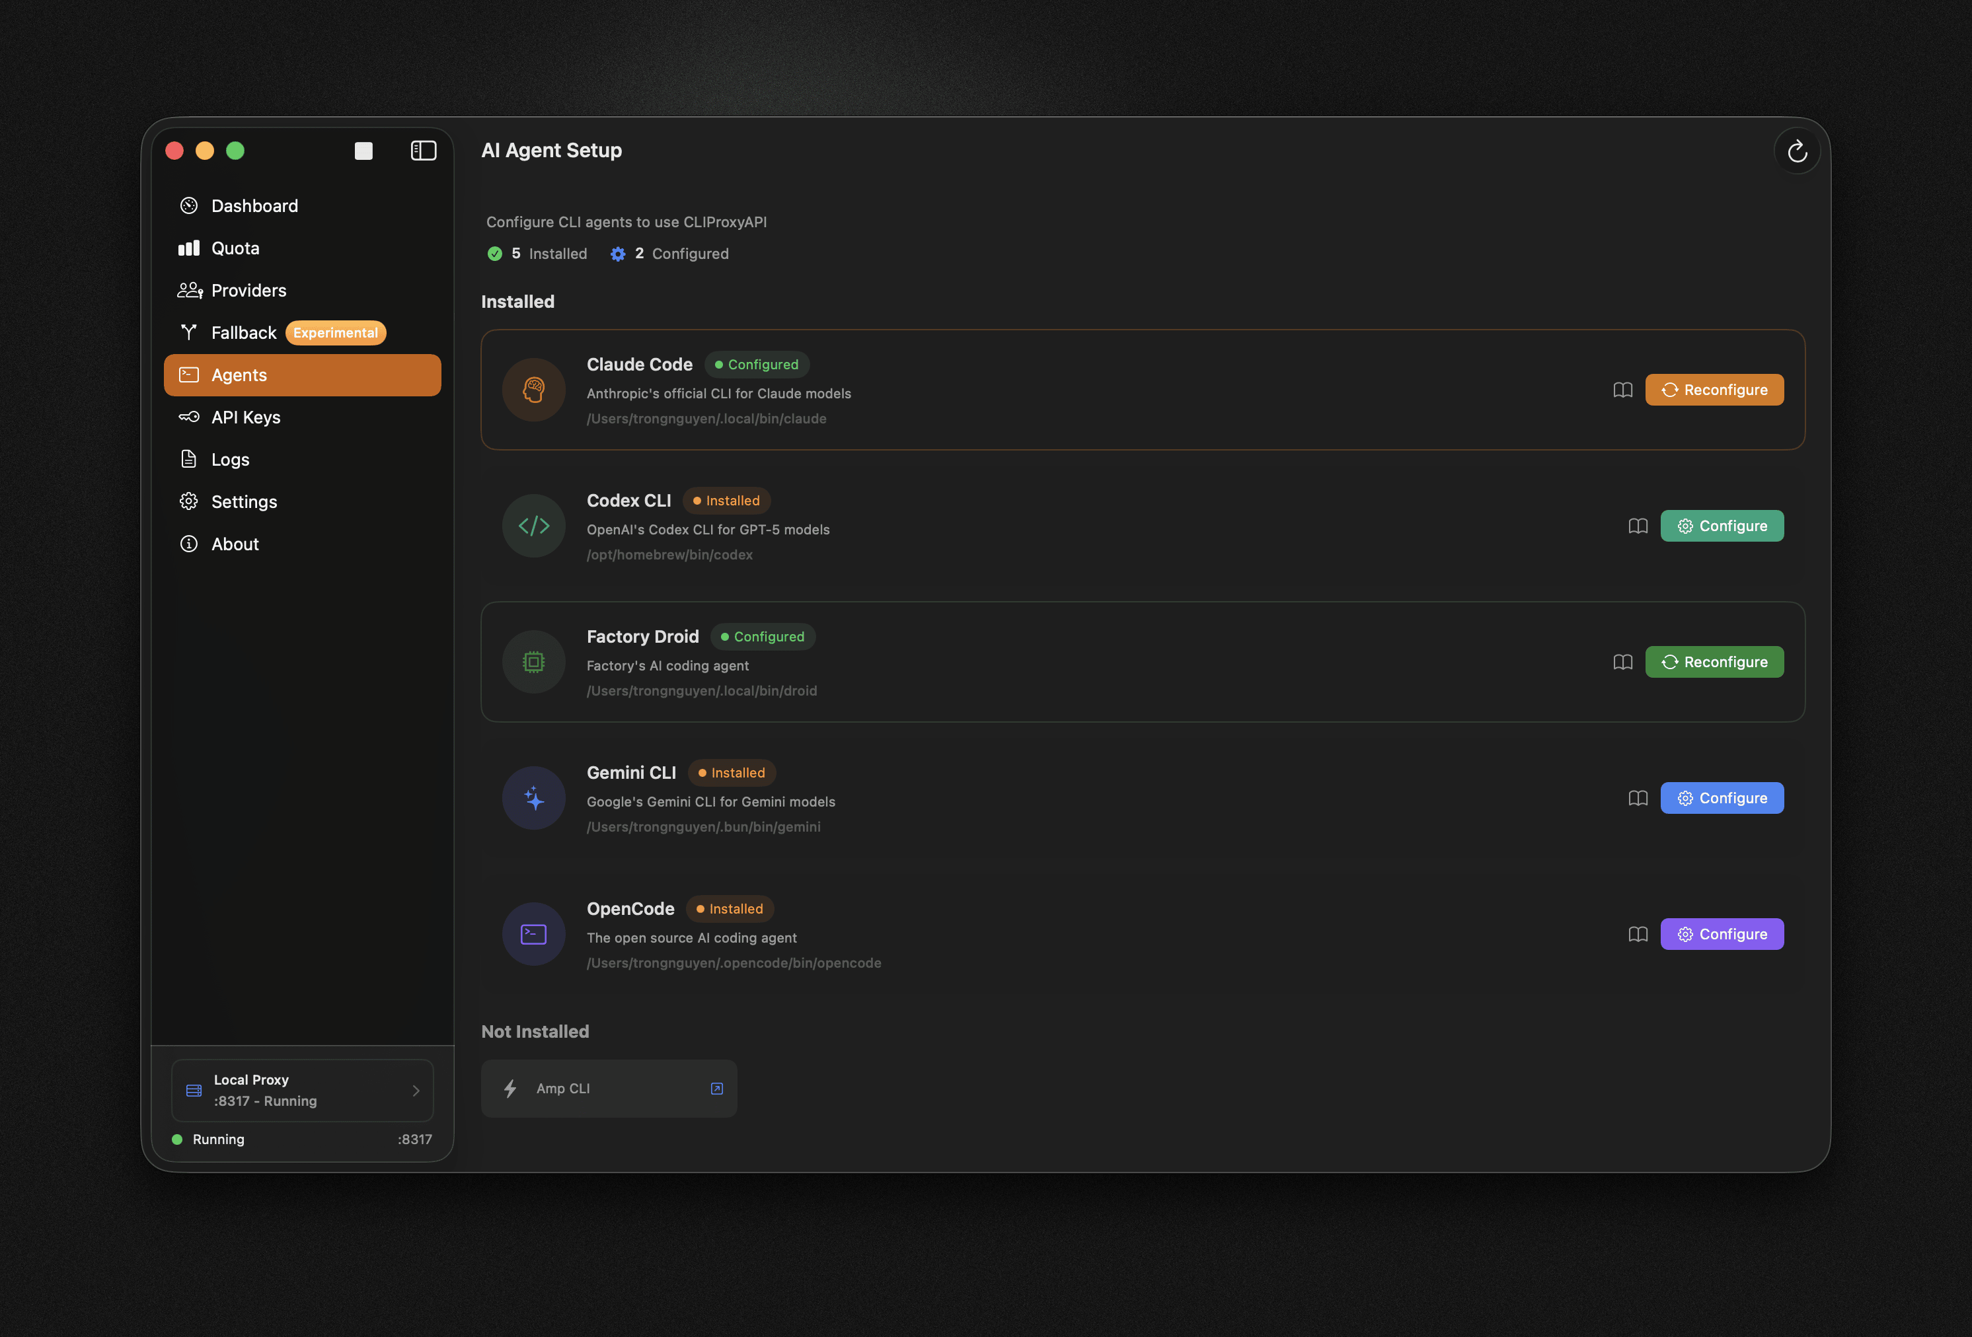
Task: Open the Dashboard section
Action: click(x=302, y=206)
